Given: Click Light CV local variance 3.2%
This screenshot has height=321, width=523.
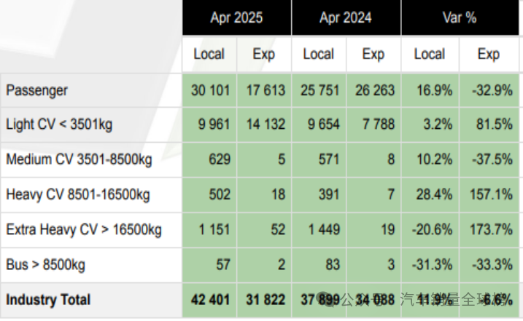Looking at the screenshot, I should (438, 124).
